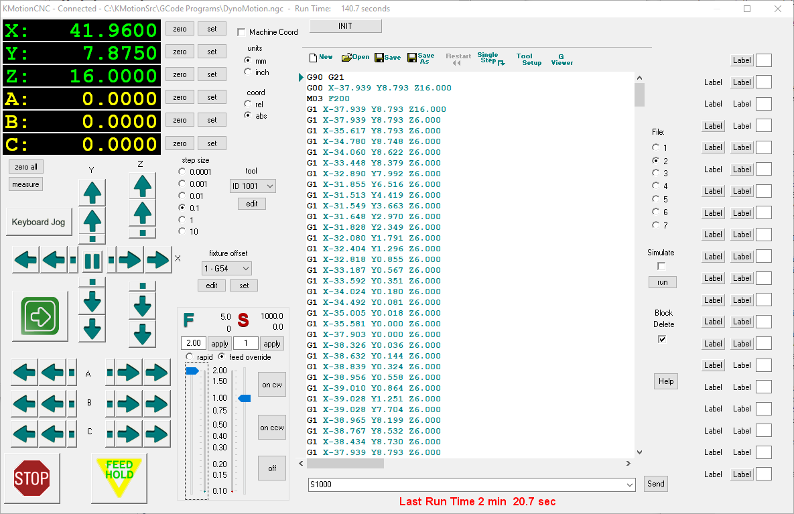Click the feed rate 2.00 input field

[x=193, y=343]
